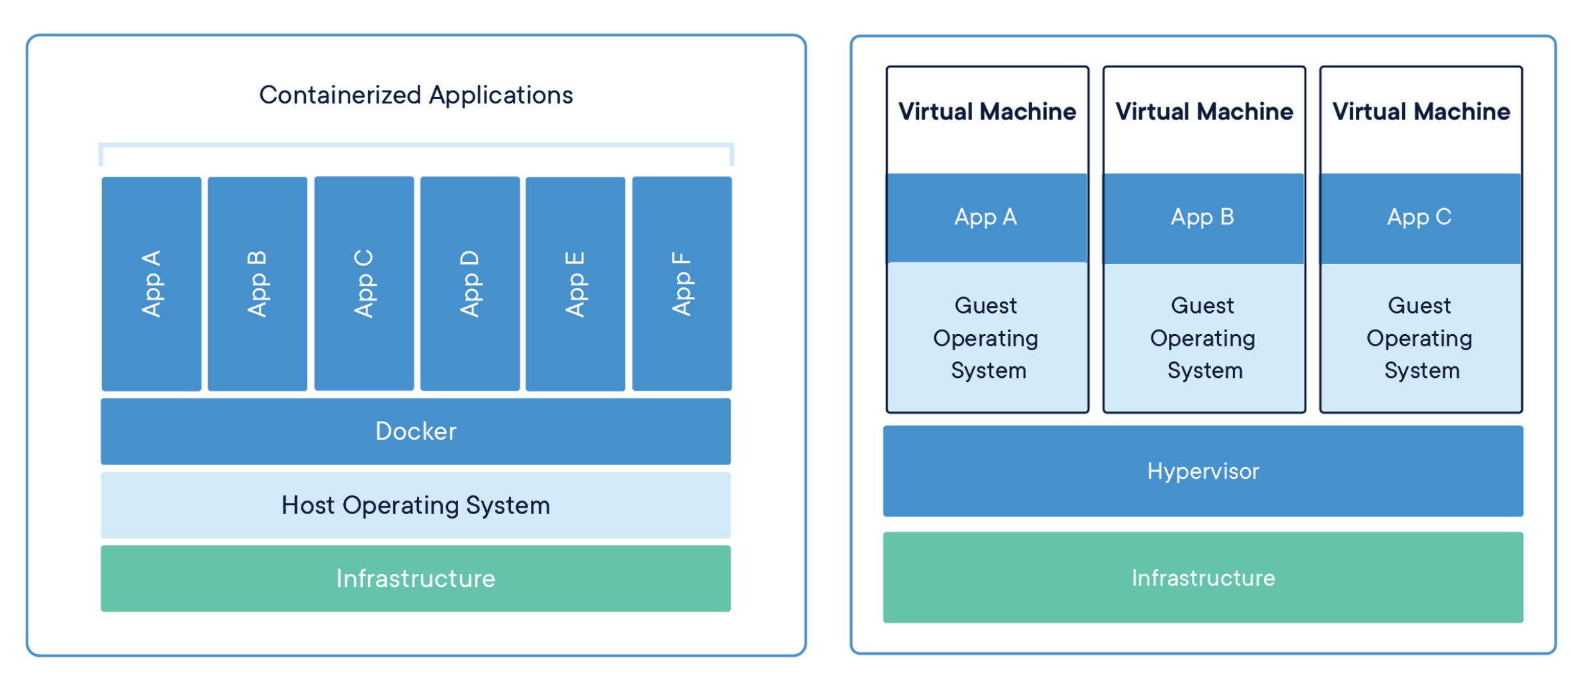The height and width of the screenshot is (676, 1573).
Task: Select the App F container block
Action: point(682,283)
